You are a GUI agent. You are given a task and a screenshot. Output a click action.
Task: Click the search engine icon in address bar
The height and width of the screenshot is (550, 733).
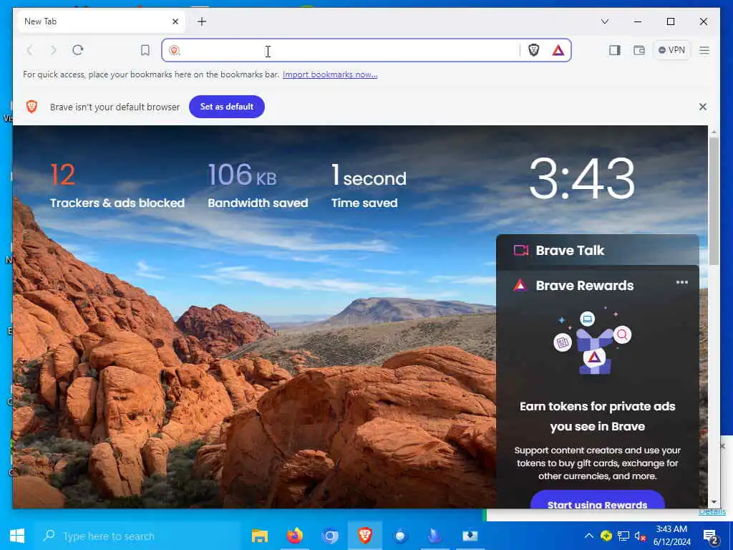(x=175, y=50)
